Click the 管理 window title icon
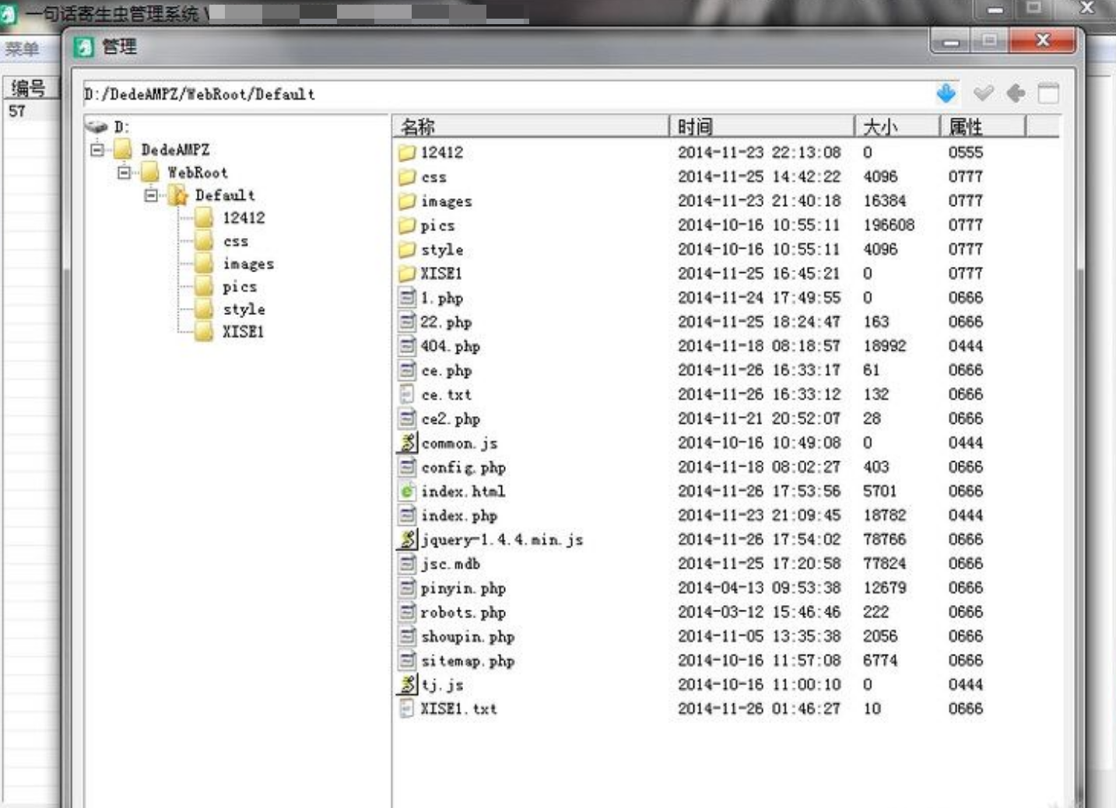Viewport: 1116px width, 808px height. click(x=83, y=47)
